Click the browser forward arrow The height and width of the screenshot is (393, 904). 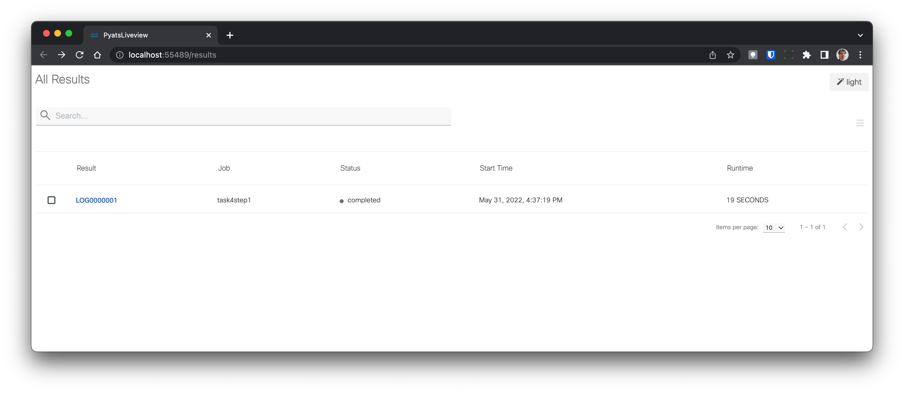[x=62, y=55]
